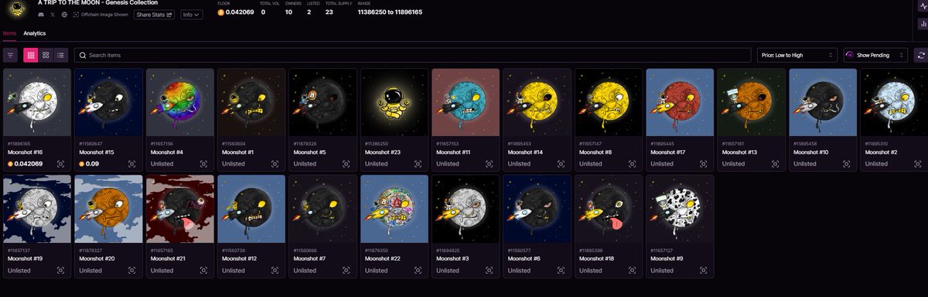Click the inscription number #11657127
The image size is (928, 297).
pos(663,251)
